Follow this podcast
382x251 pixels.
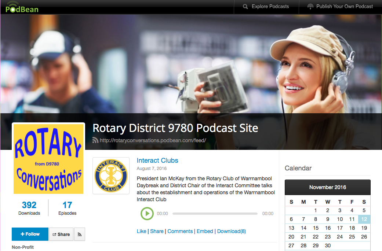(30, 234)
